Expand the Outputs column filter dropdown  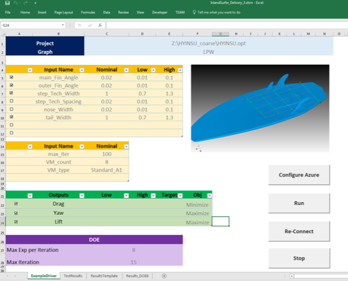[82, 195]
